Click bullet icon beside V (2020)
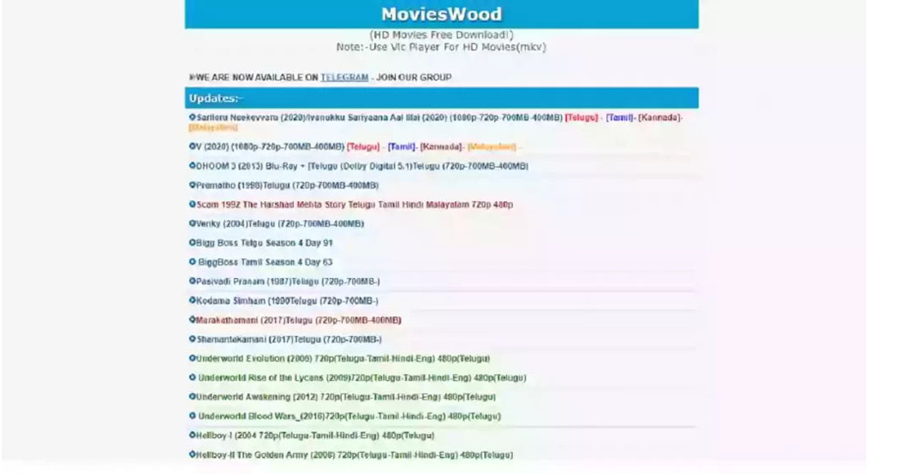 192,146
